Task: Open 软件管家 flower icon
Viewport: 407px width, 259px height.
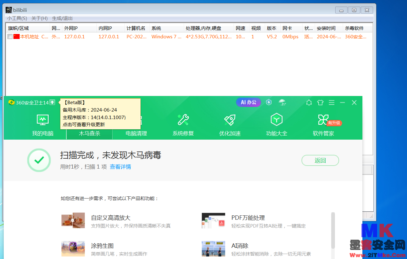Action: click(323, 120)
